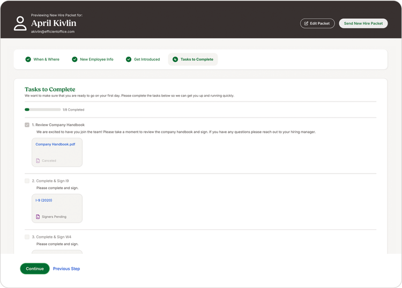Open the I-9 (2020) document link

tap(43, 200)
